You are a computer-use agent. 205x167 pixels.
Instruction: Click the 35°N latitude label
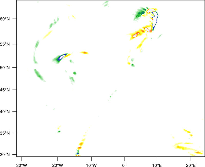pyautogui.click(x=5, y=133)
